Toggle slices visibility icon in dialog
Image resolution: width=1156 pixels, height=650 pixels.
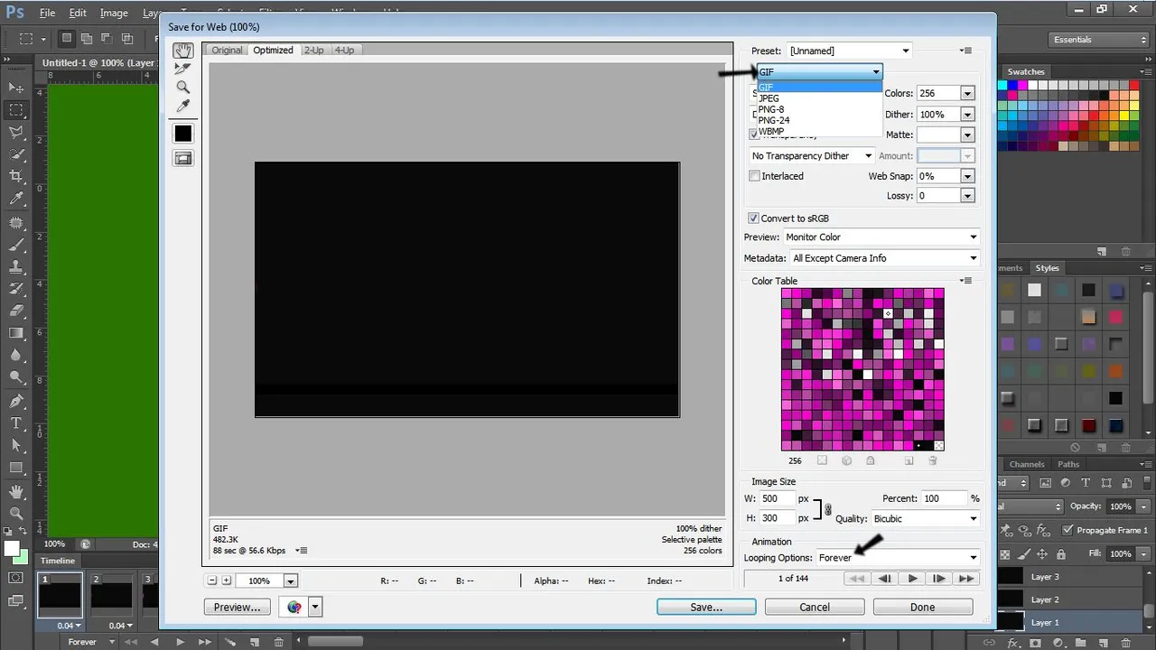[183, 158]
